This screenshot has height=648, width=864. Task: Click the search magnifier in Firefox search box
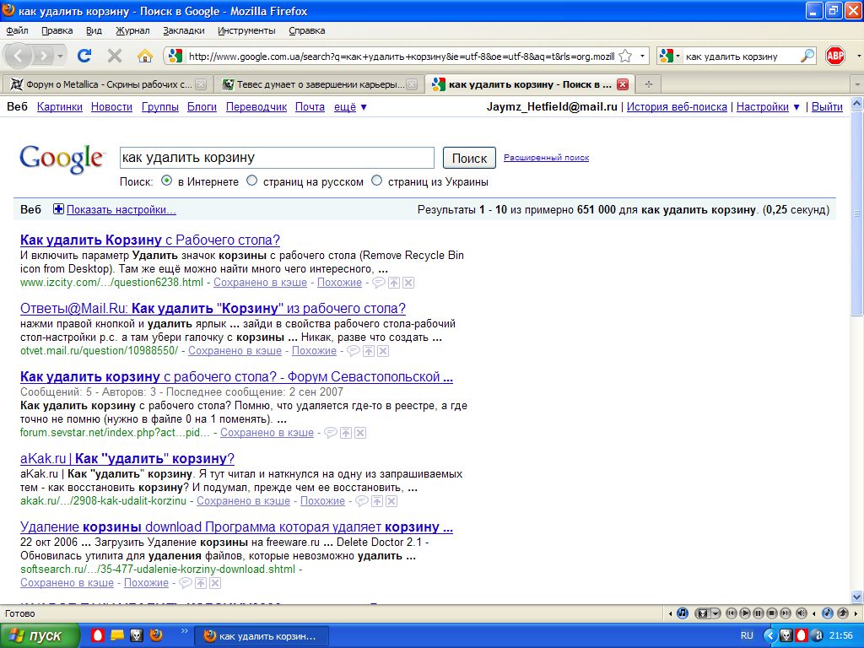pos(807,57)
